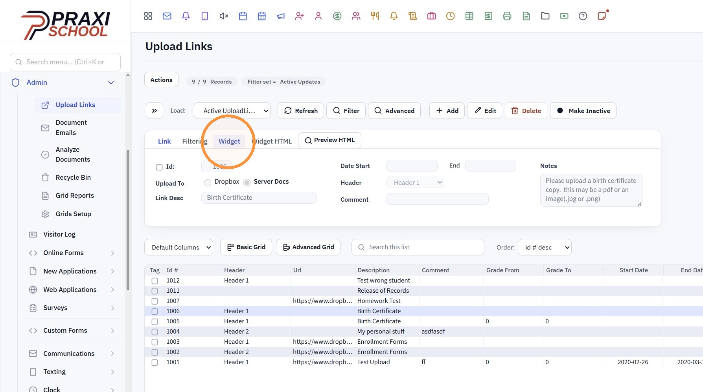Click the printer icon in toolbar
Image resolution: width=703 pixels, height=392 pixels.
507,16
